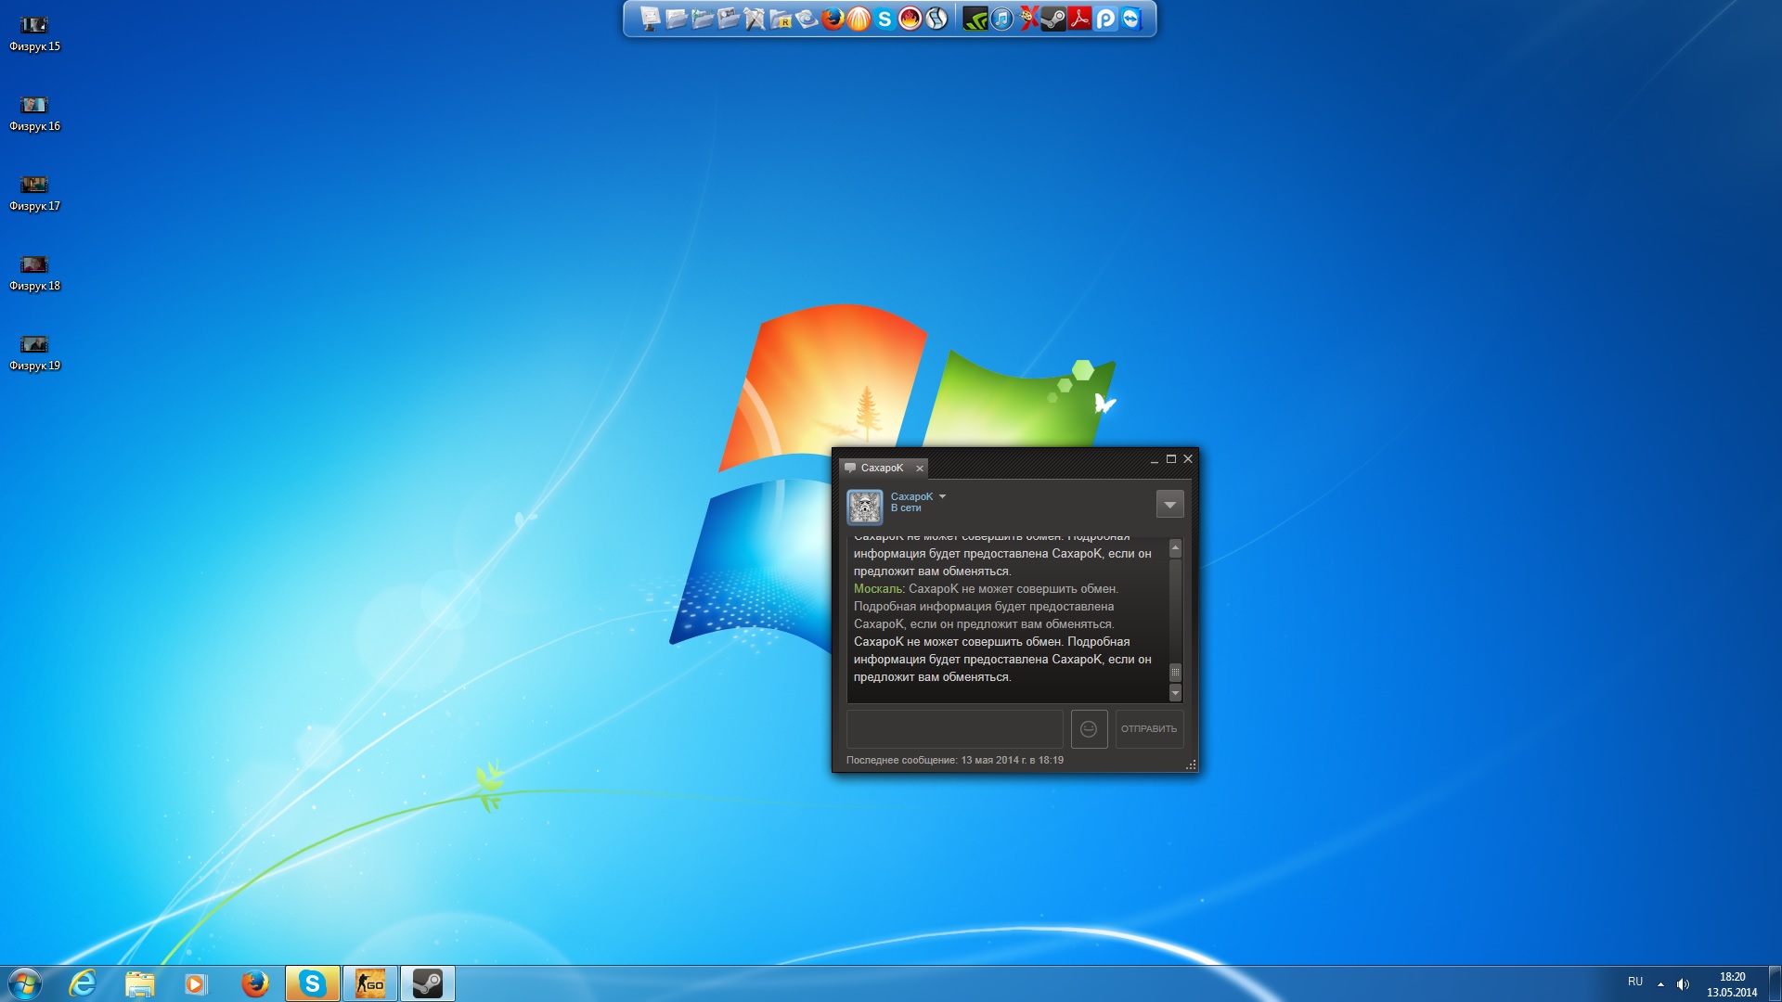
Task: Launch iTunes from the top dock
Action: tap(1001, 19)
